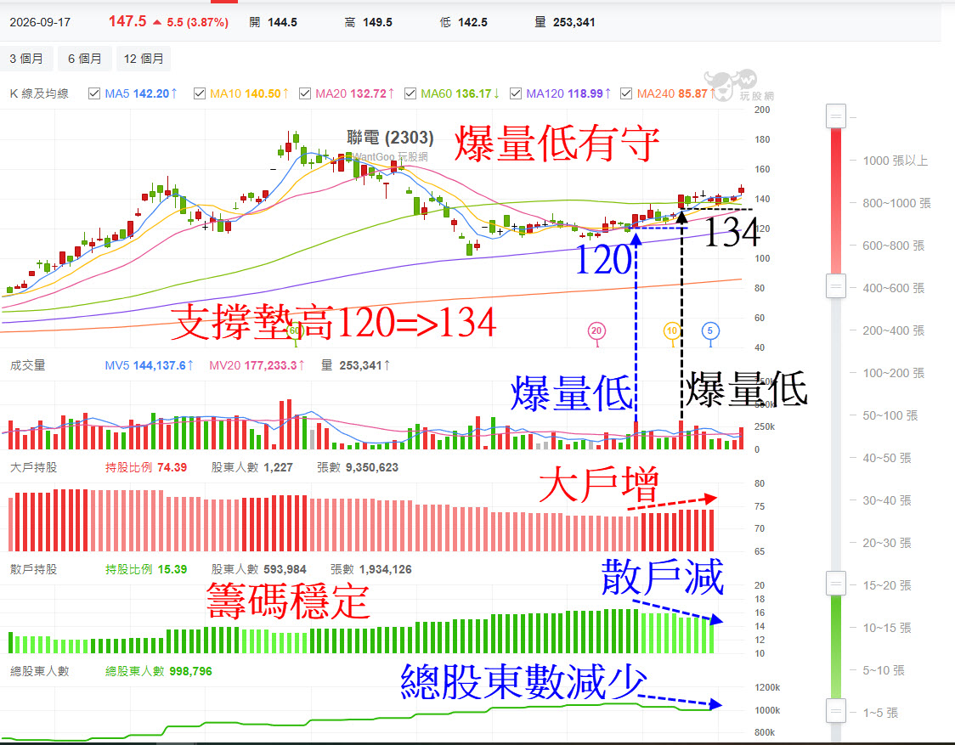Click the 400~600 張 slider handle
955x745 pixels.
click(836, 286)
